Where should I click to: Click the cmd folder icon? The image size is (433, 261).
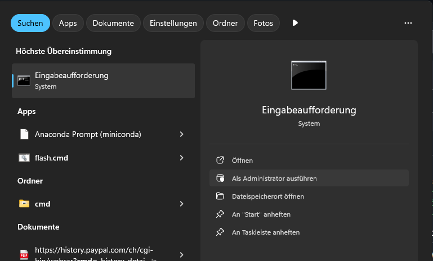pos(24,203)
